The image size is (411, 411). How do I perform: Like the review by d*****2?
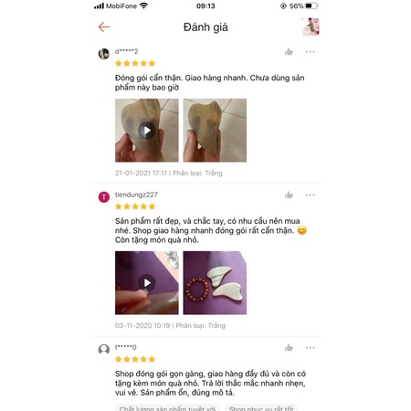tap(289, 52)
